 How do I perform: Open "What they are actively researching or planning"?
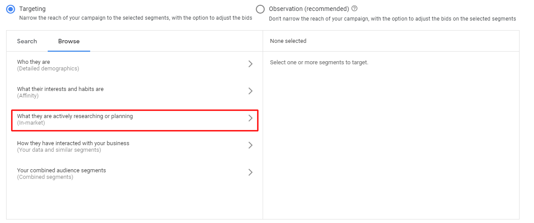click(75, 116)
